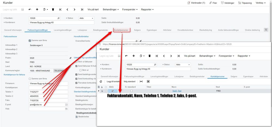The width and height of the screenshot is (272, 127).
Task: Click the clipboard icon in main toolbar
Action: click(x=46, y=10)
